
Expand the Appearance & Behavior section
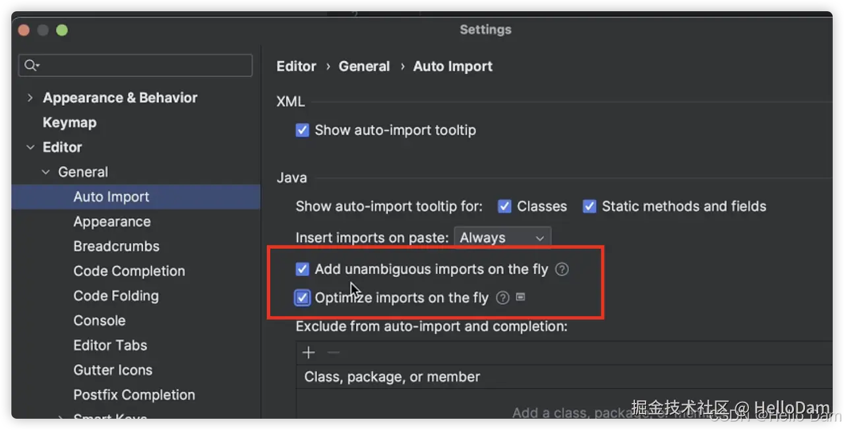(x=30, y=98)
